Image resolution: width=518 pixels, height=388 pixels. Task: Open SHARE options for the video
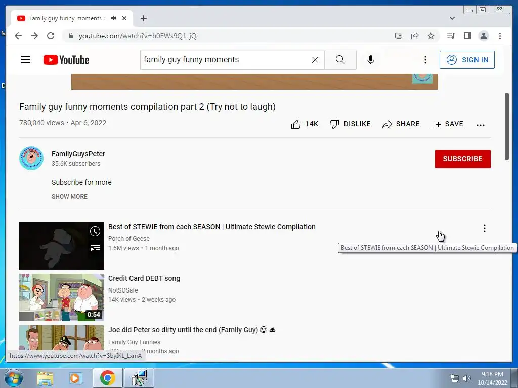401,124
